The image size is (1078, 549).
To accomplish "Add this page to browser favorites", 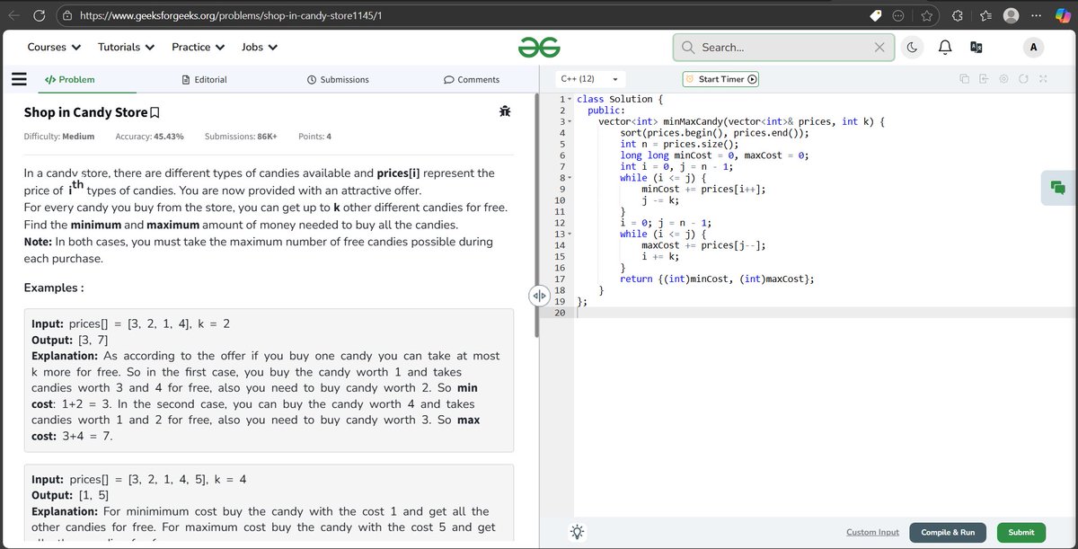I will point(927,15).
